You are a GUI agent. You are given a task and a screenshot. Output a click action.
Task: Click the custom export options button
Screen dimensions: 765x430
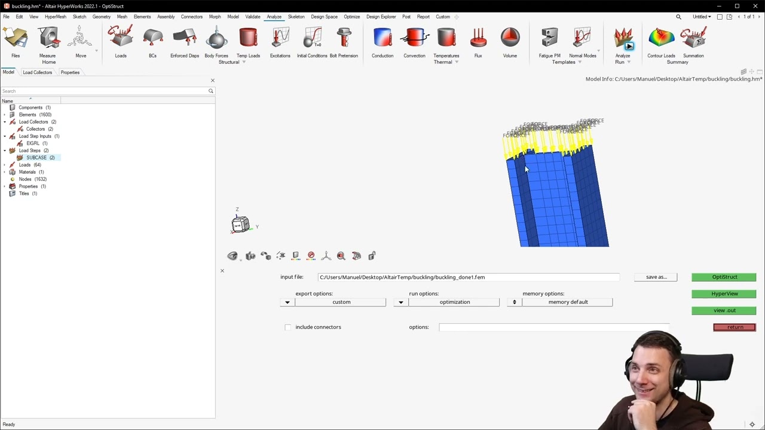pos(341,302)
